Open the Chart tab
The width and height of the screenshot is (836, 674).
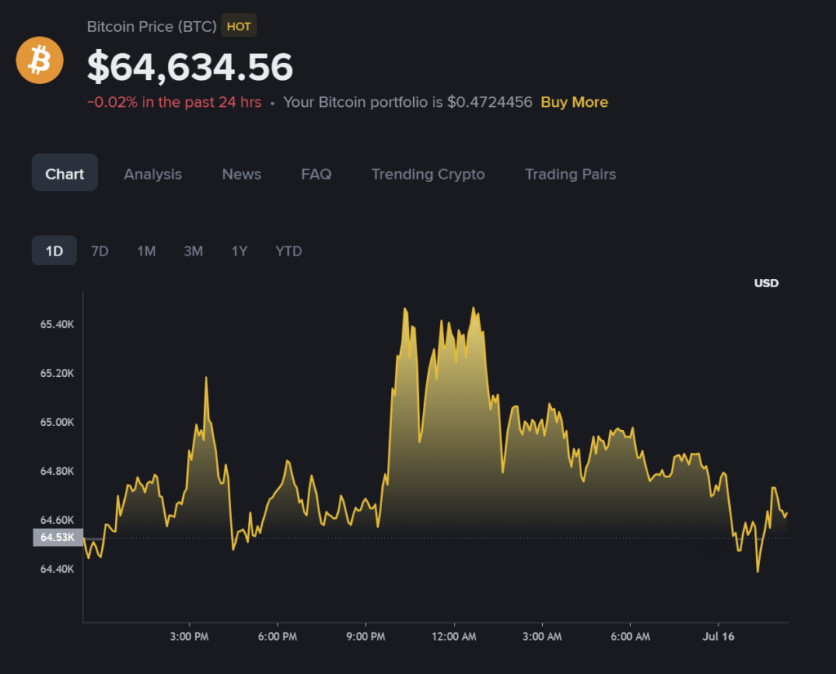tap(64, 173)
